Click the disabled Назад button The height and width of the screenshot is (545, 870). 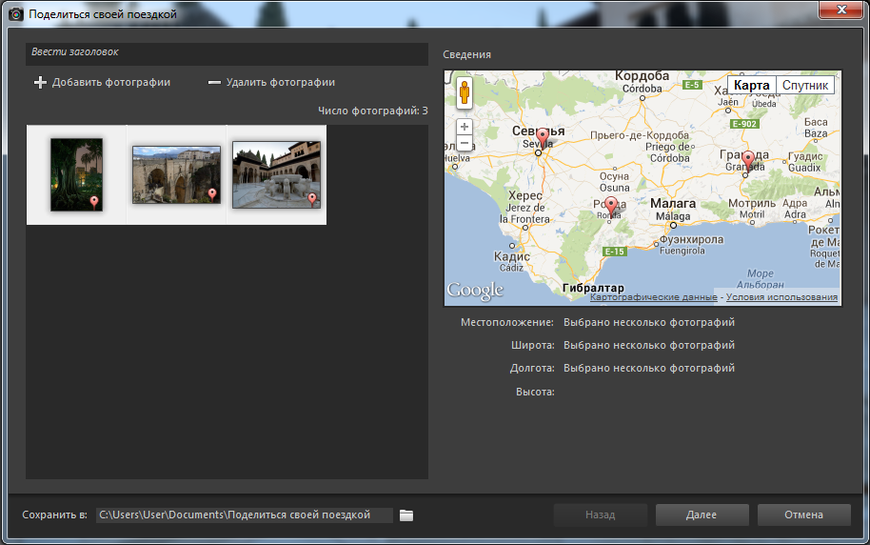(x=601, y=515)
